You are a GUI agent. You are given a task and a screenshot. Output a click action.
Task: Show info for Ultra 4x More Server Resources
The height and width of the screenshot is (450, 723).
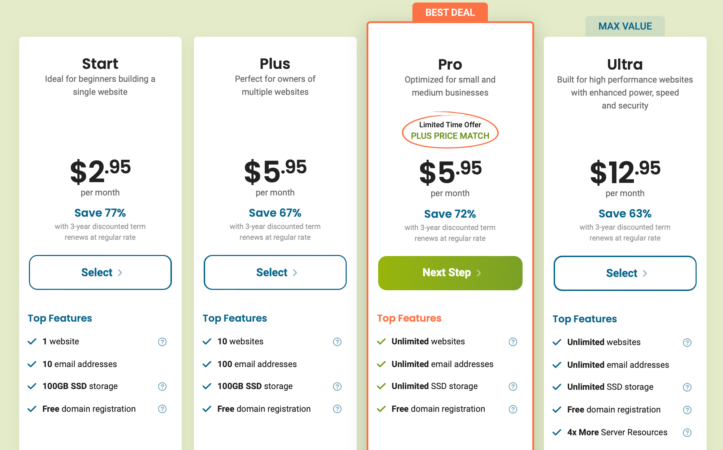pos(687,433)
